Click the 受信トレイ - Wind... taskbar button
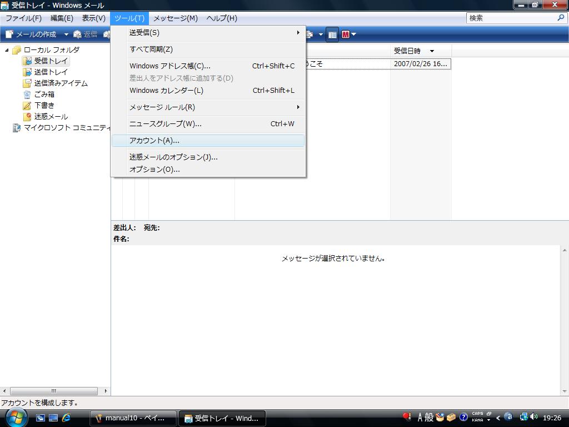 click(222, 418)
